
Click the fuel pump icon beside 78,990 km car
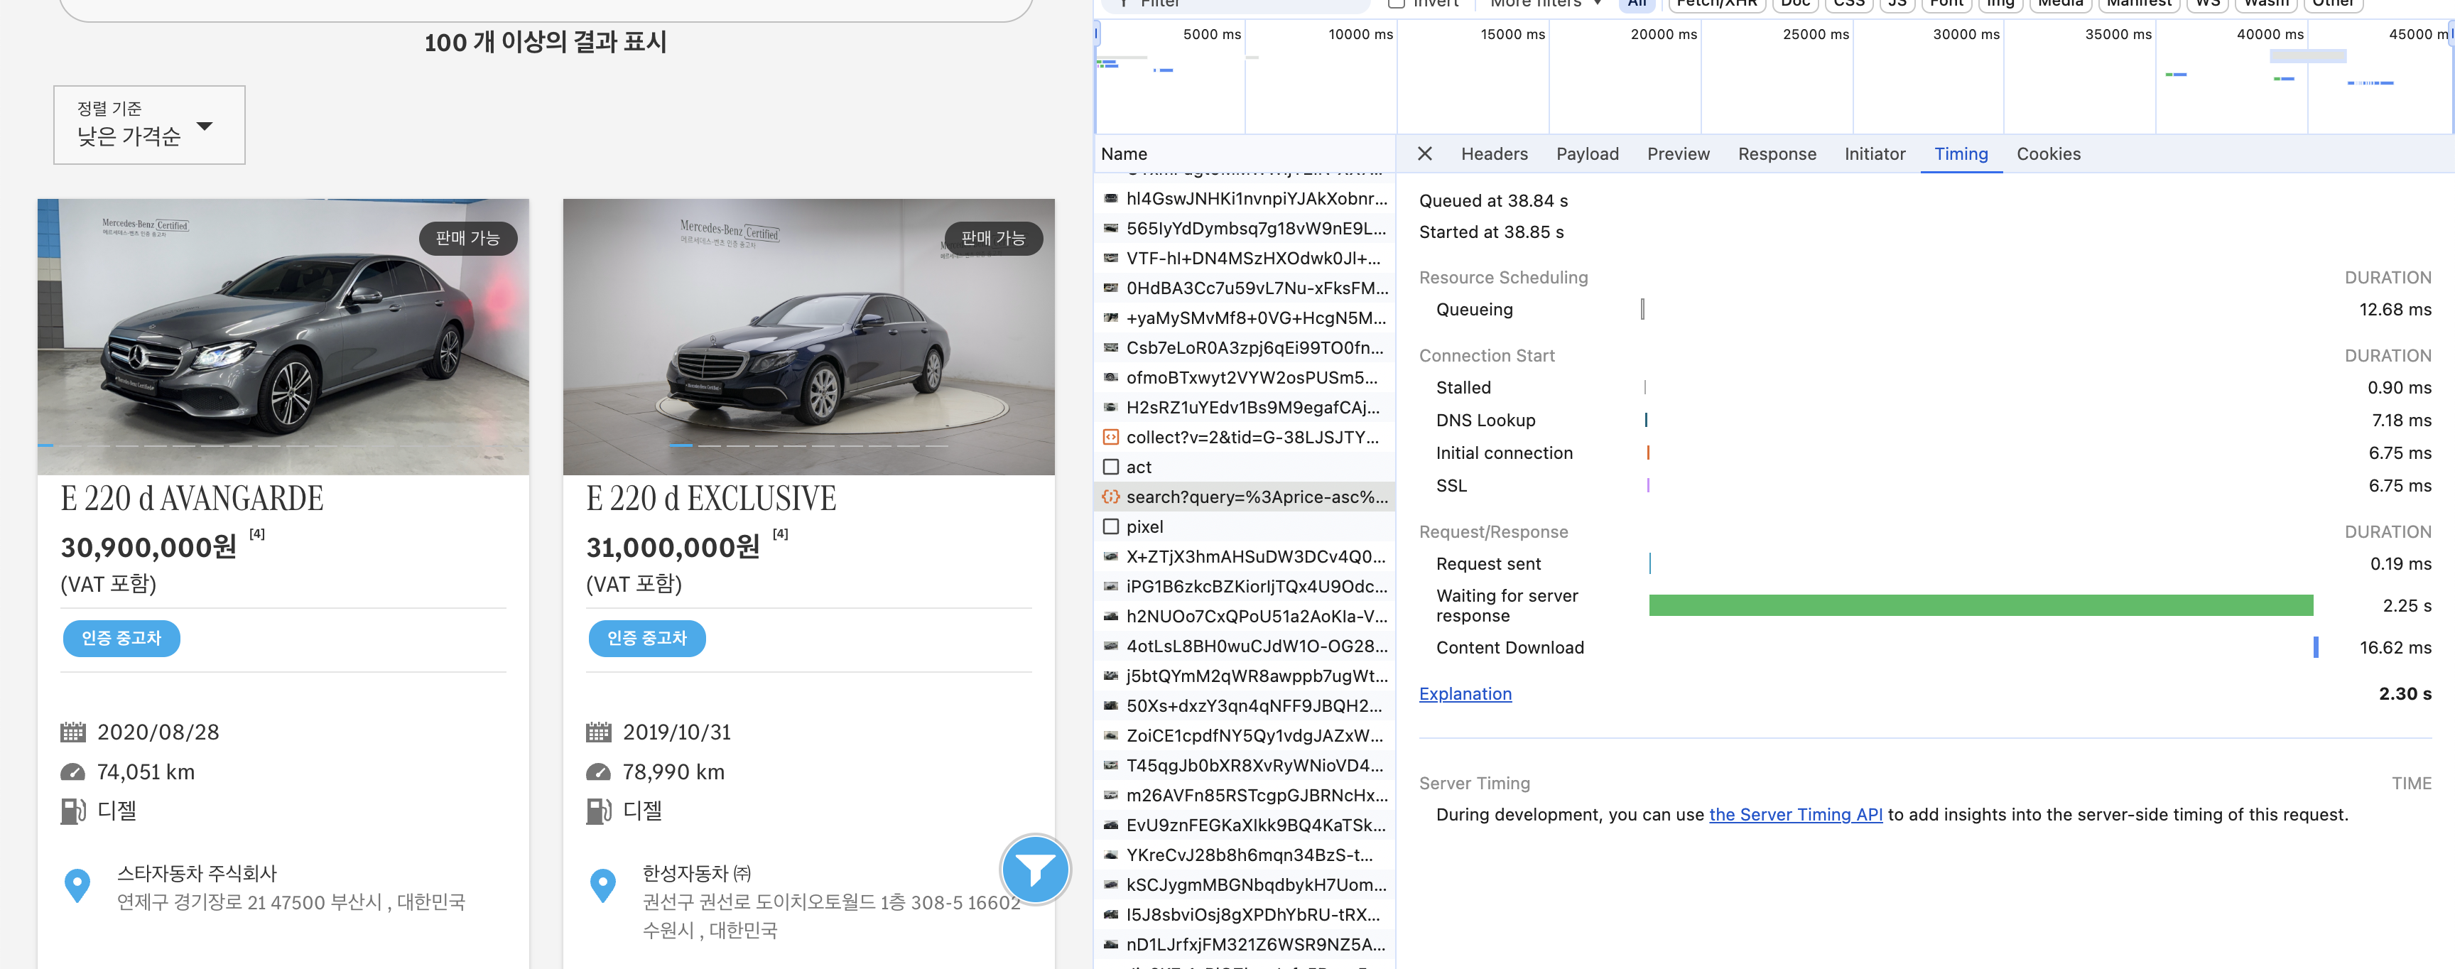pyautogui.click(x=597, y=811)
